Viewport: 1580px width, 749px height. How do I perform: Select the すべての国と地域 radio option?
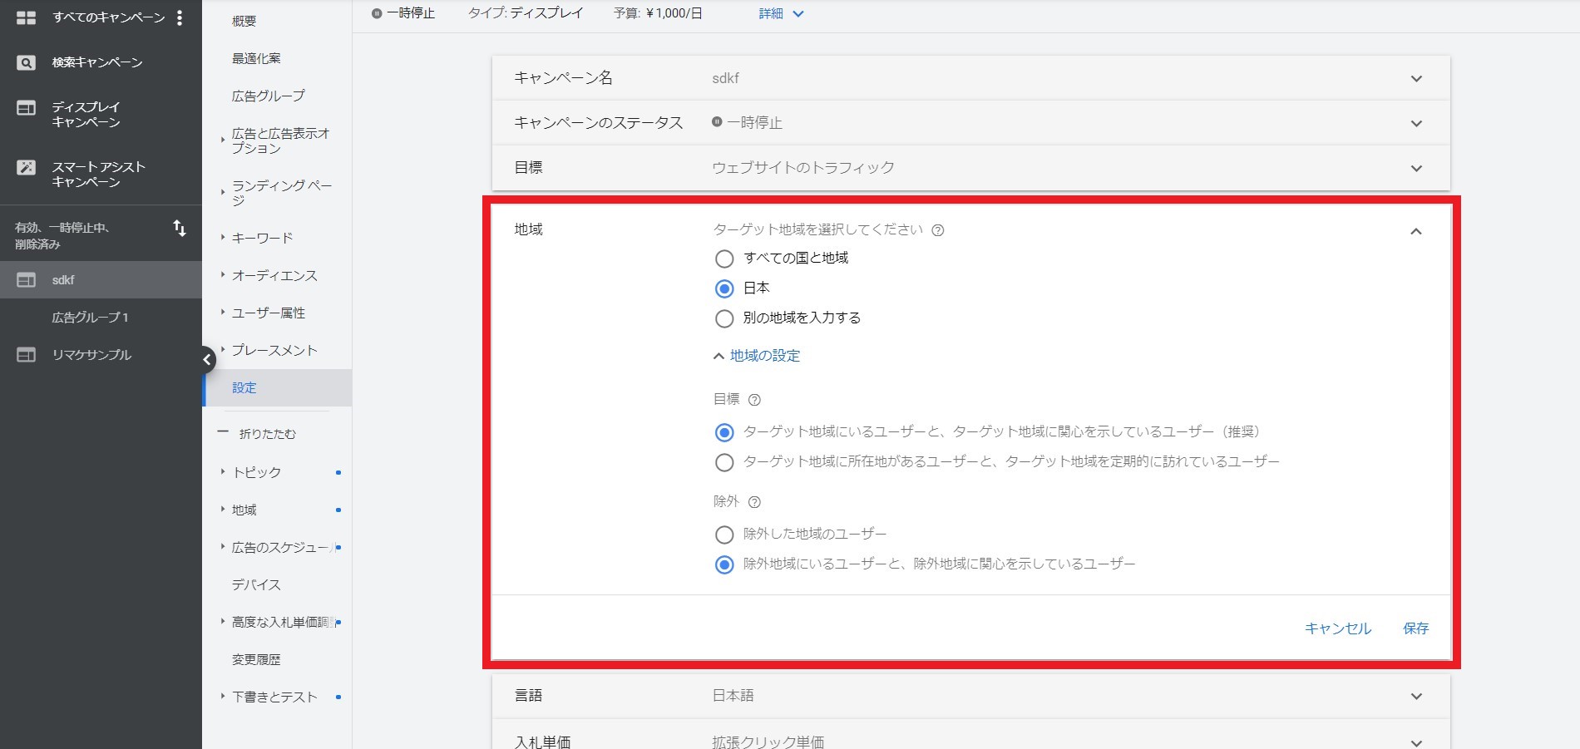(724, 259)
